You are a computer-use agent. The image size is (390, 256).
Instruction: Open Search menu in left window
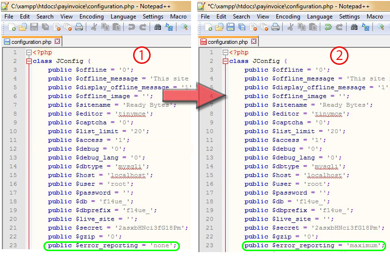click(x=45, y=17)
